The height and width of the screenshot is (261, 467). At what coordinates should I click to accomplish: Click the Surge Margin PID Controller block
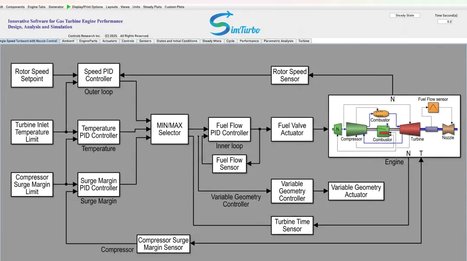[x=99, y=184]
